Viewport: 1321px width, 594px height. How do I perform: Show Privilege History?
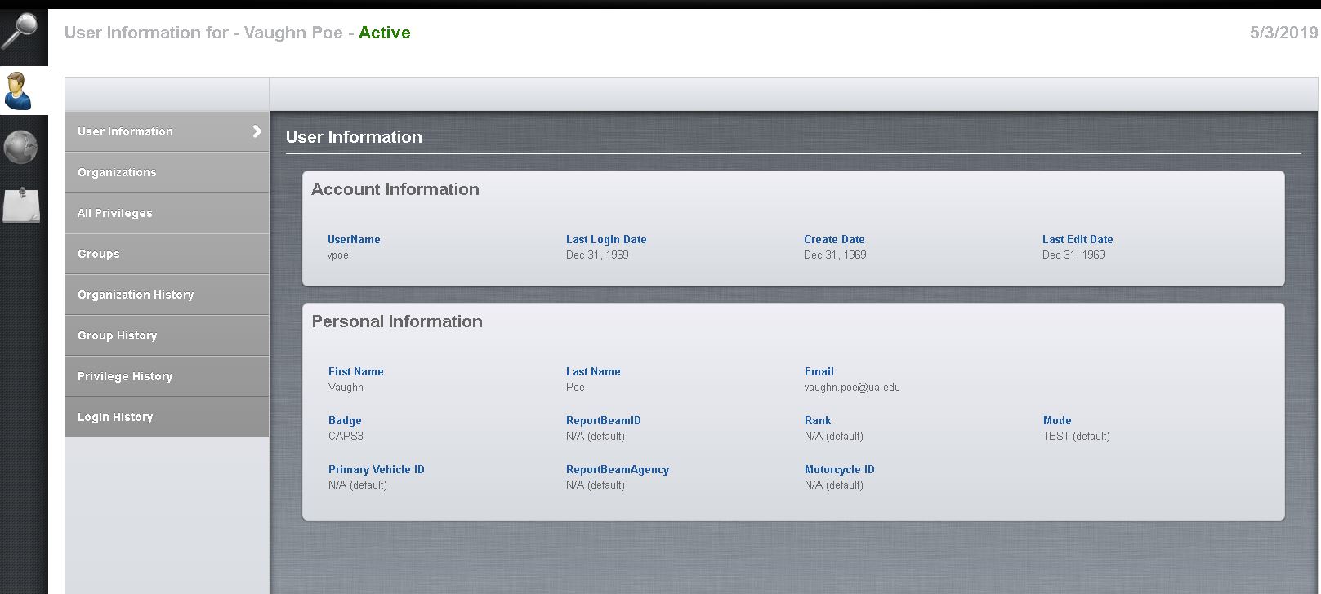tap(125, 376)
